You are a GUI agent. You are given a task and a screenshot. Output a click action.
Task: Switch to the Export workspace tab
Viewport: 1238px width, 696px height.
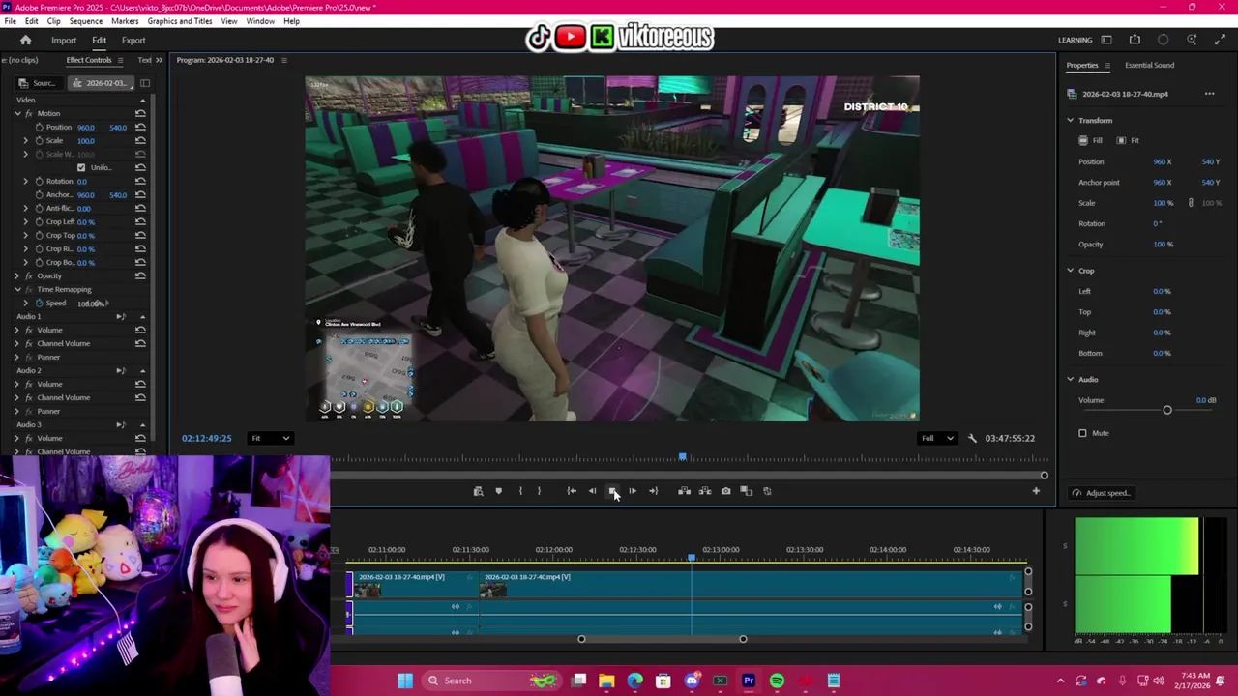[x=133, y=40]
